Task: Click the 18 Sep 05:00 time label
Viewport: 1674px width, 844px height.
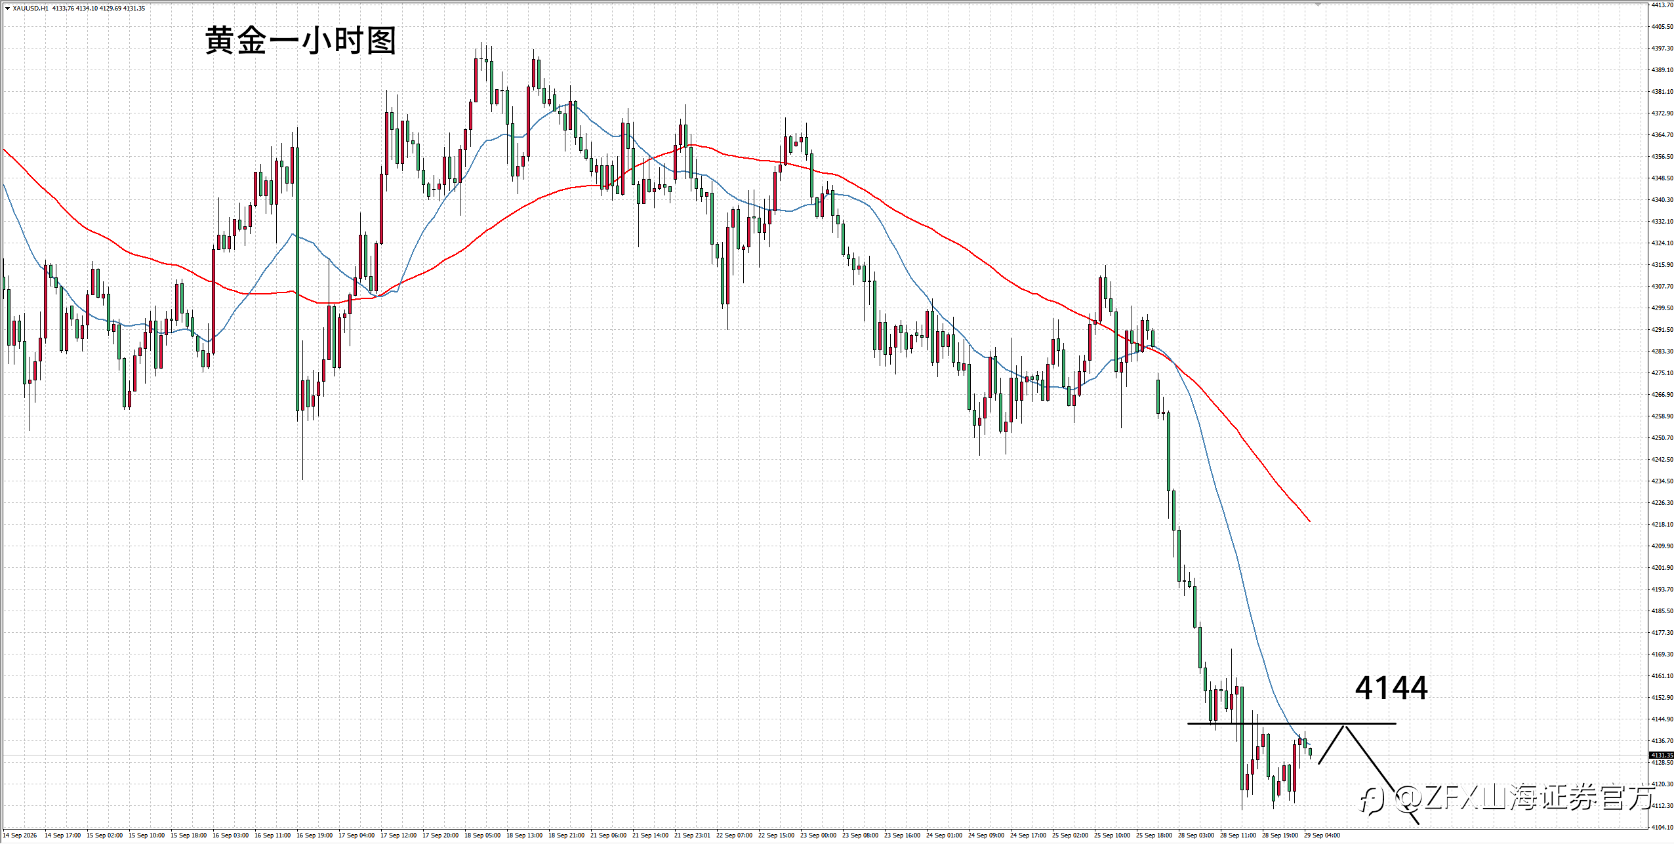Action: coord(482,835)
